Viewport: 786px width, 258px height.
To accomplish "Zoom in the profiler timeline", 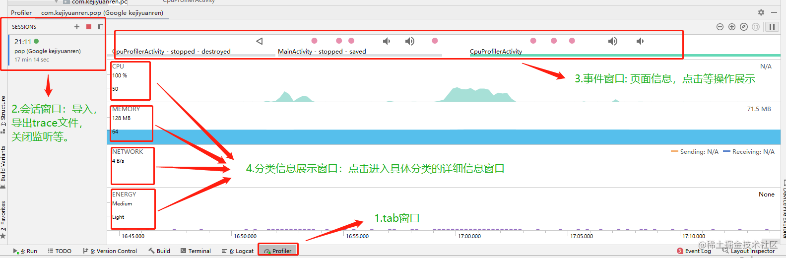I will (x=732, y=27).
